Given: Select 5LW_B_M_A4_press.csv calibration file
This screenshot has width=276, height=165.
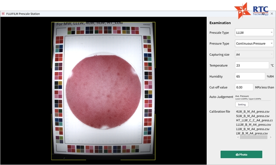Looking at the screenshot, I should click(x=253, y=116).
